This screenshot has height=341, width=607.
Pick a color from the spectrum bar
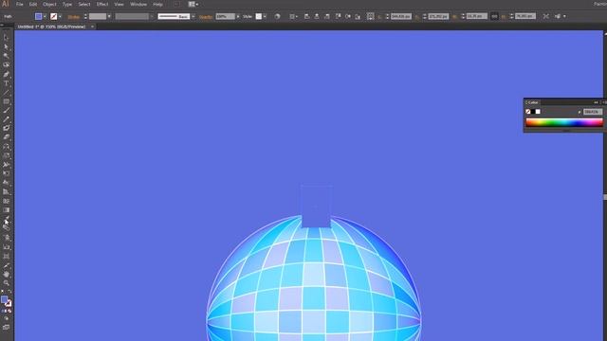(564, 122)
